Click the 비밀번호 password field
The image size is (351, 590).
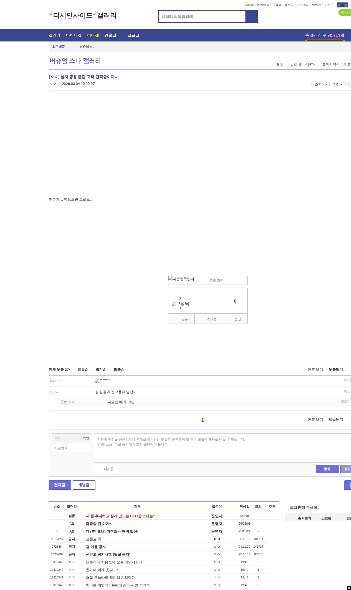72,448
